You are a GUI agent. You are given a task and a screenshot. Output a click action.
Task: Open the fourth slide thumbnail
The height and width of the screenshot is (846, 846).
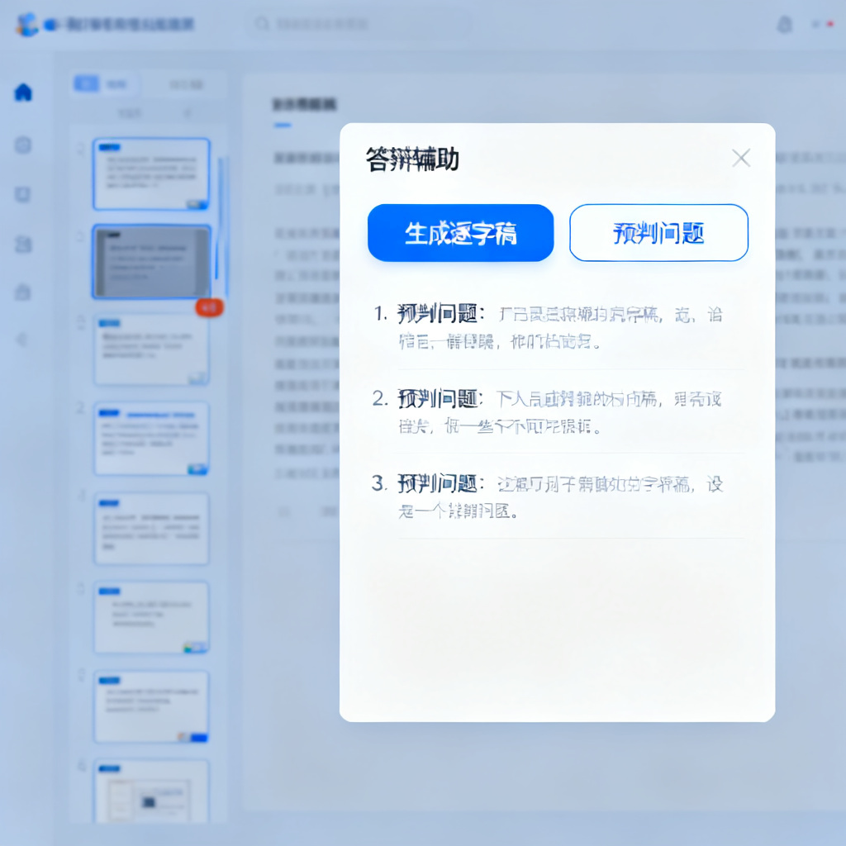[x=151, y=439]
